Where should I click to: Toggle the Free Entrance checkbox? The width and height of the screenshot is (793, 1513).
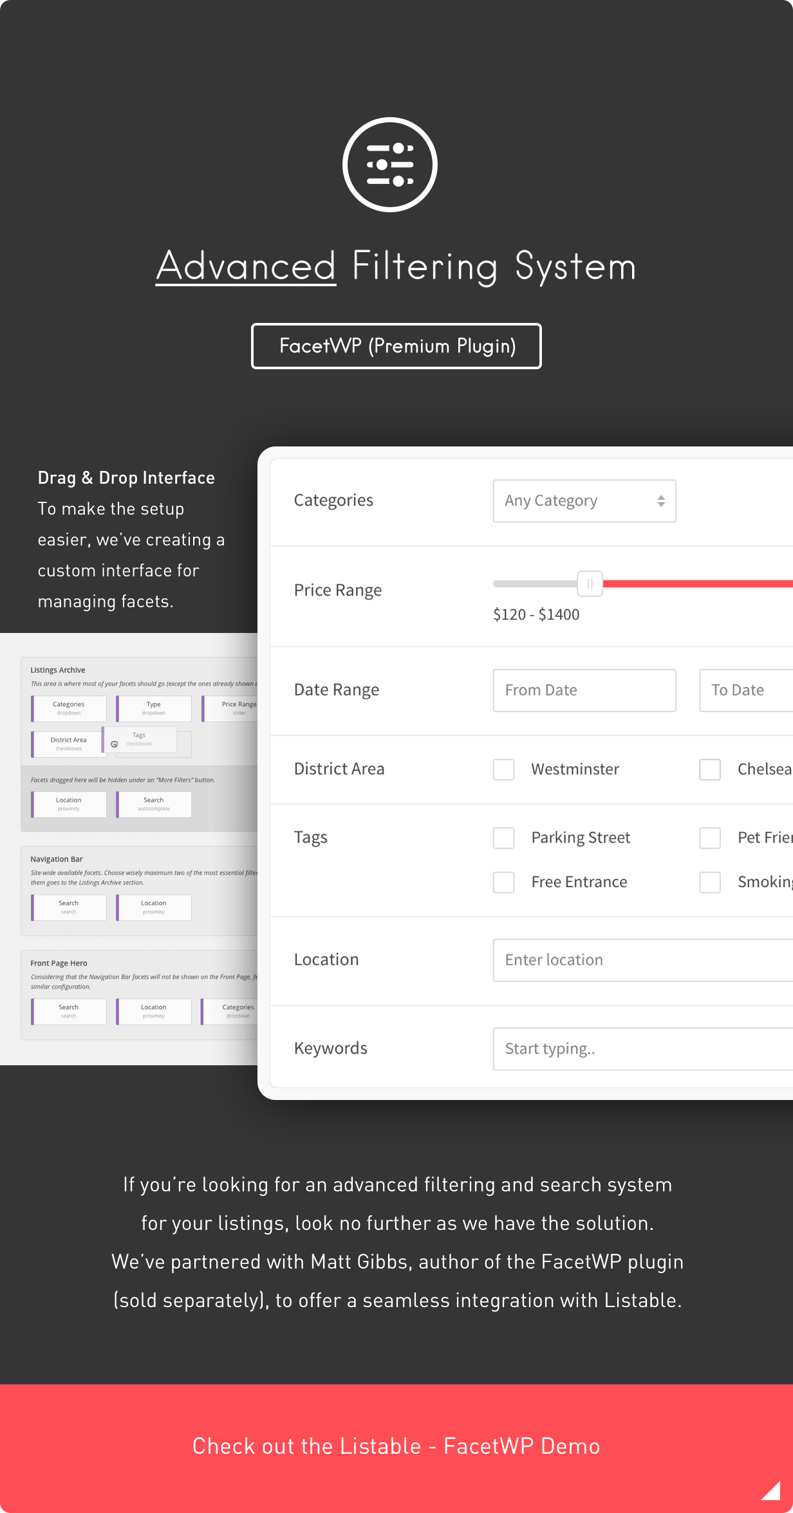click(503, 882)
